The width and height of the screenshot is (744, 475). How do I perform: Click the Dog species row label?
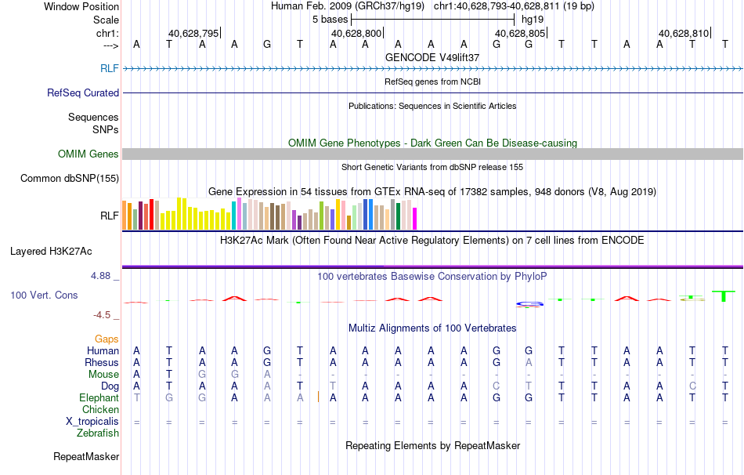[x=110, y=386]
